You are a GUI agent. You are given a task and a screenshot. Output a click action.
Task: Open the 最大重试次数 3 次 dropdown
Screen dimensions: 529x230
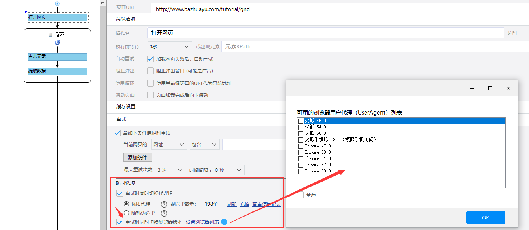170,170
